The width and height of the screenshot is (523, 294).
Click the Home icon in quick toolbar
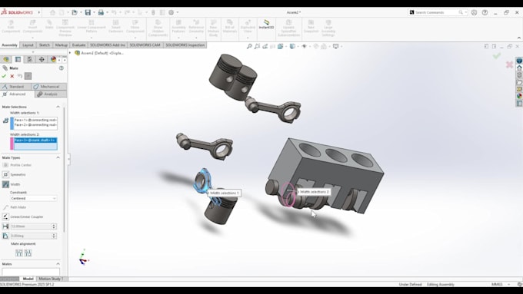tap(53, 12)
